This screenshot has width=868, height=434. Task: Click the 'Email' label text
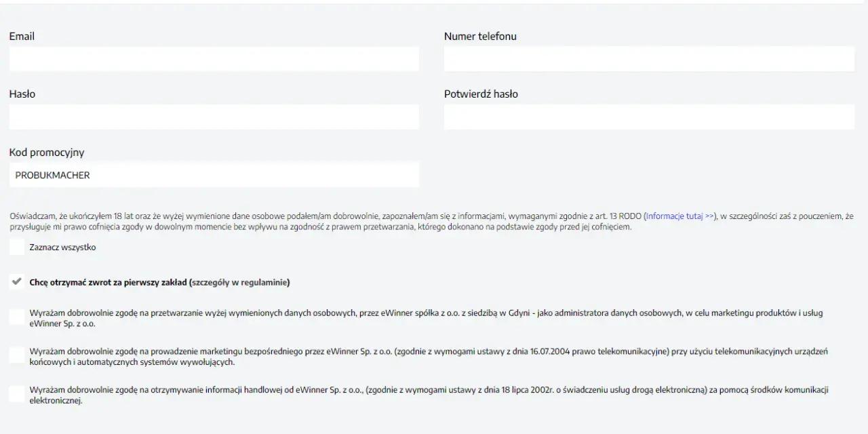[22, 37]
